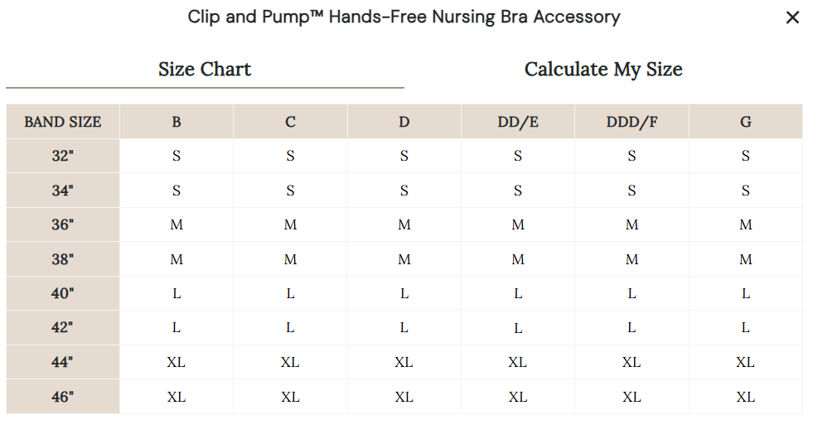The height and width of the screenshot is (444, 813).
Task: Switch to the Size Chart tab
Action: tap(205, 70)
